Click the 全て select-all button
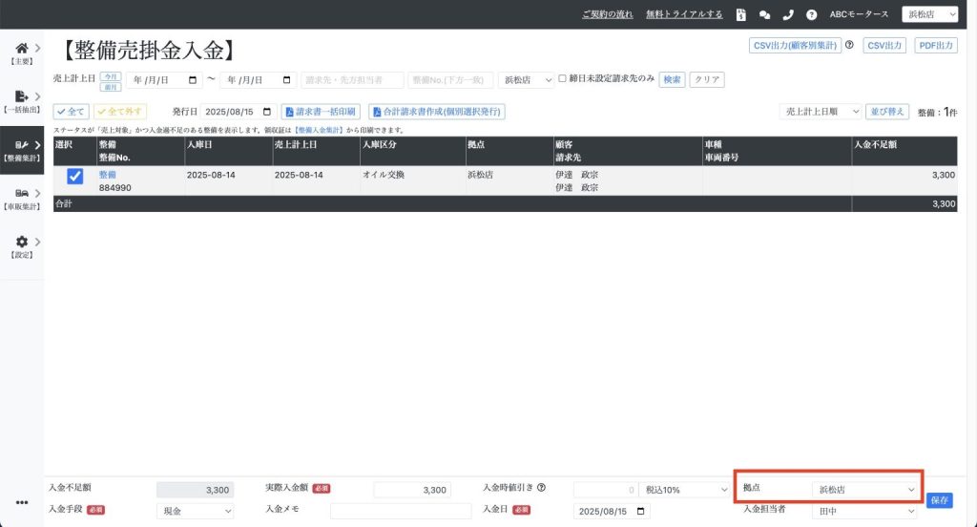Screen dimensions: 977x527 click(71, 112)
